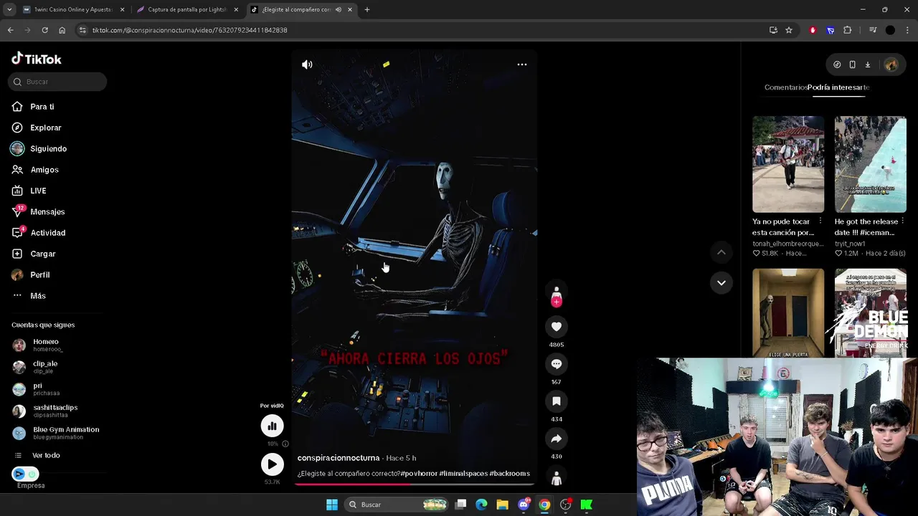Show info next to the 10% score
The image size is (918, 516).
click(x=285, y=444)
